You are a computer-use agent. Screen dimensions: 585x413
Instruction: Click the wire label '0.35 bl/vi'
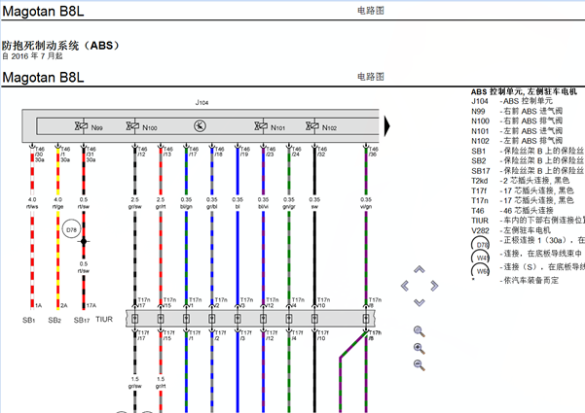point(264,203)
